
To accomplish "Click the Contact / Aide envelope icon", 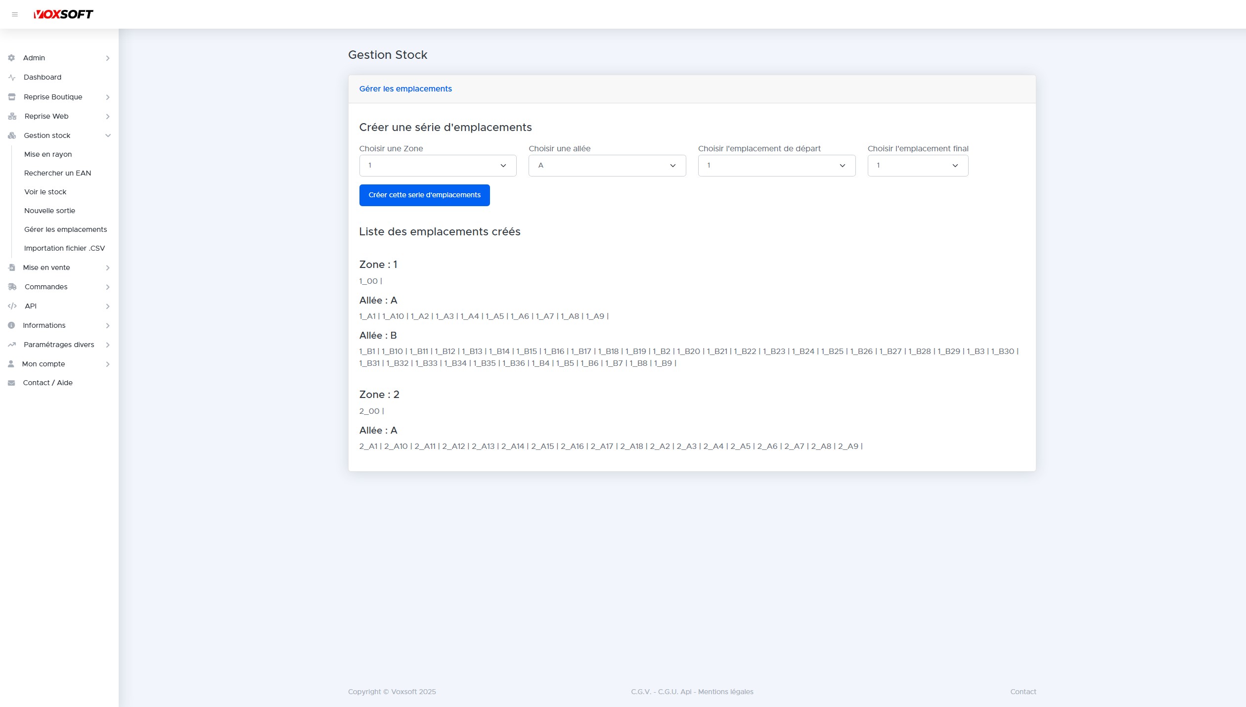I will 11,383.
